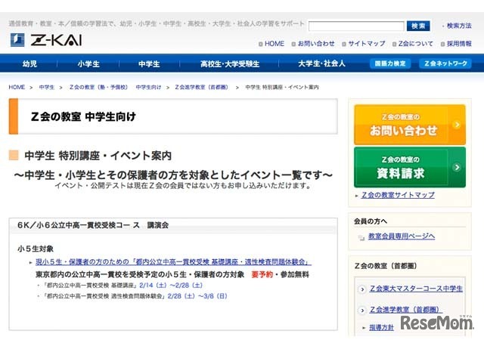Open 現小５生・保護者の方のための event link

coord(173,262)
